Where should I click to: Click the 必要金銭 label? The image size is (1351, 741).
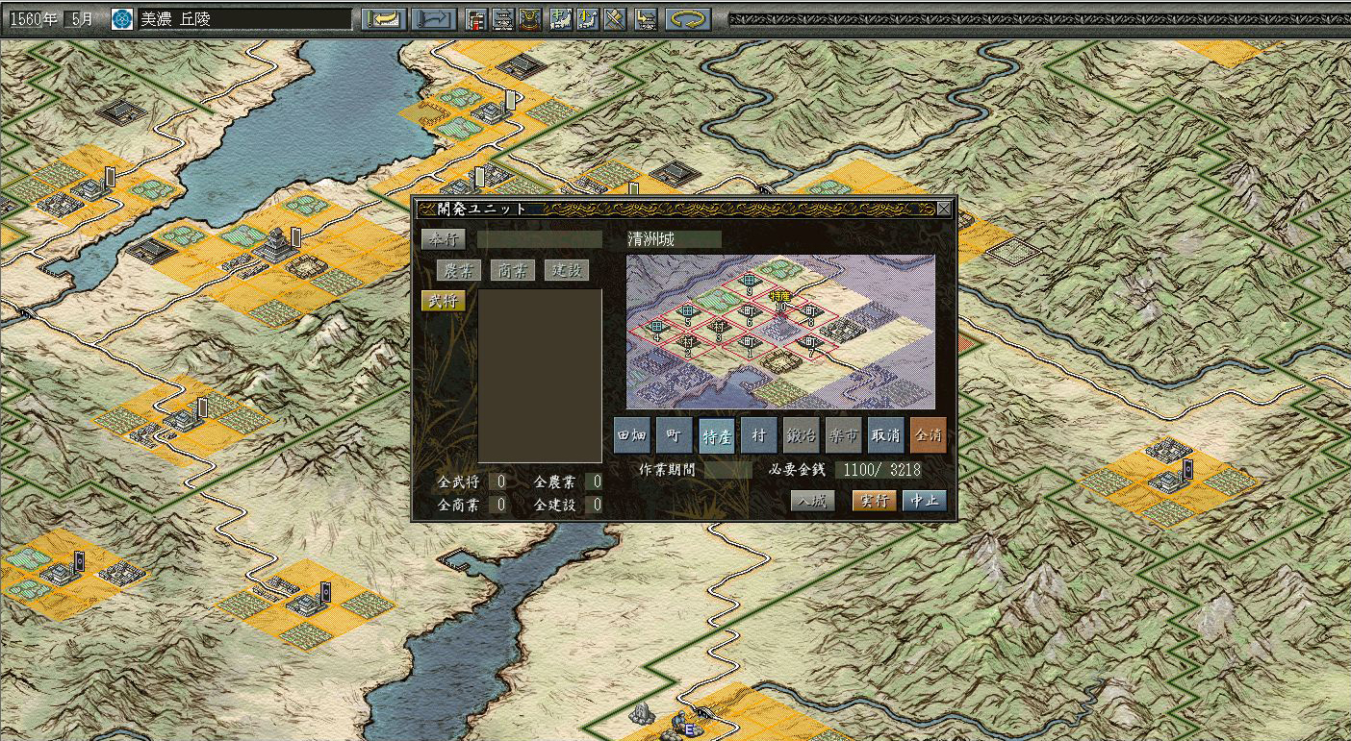(x=798, y=470)
